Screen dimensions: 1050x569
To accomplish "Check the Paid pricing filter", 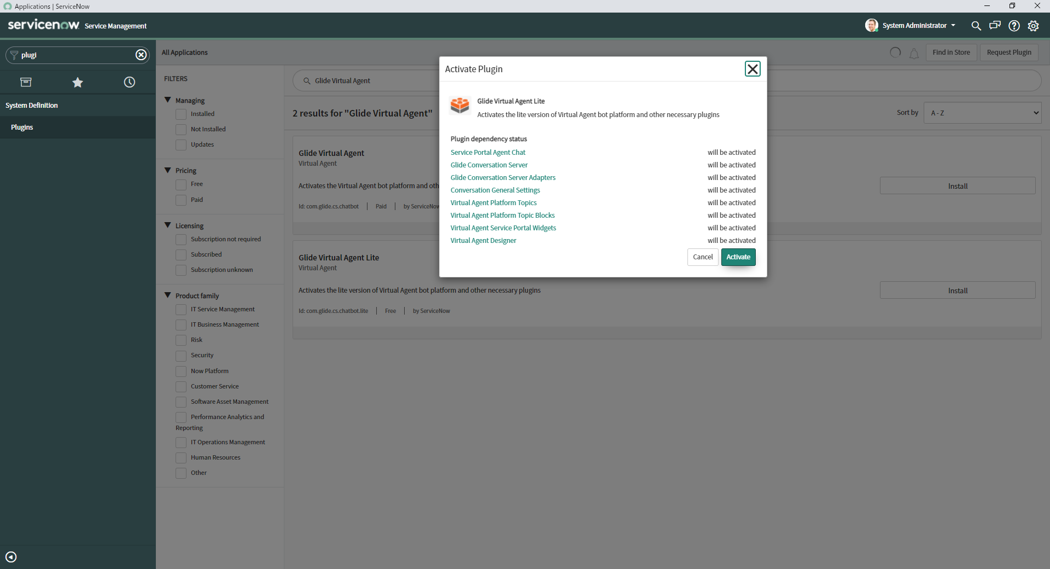I will 181,200.
